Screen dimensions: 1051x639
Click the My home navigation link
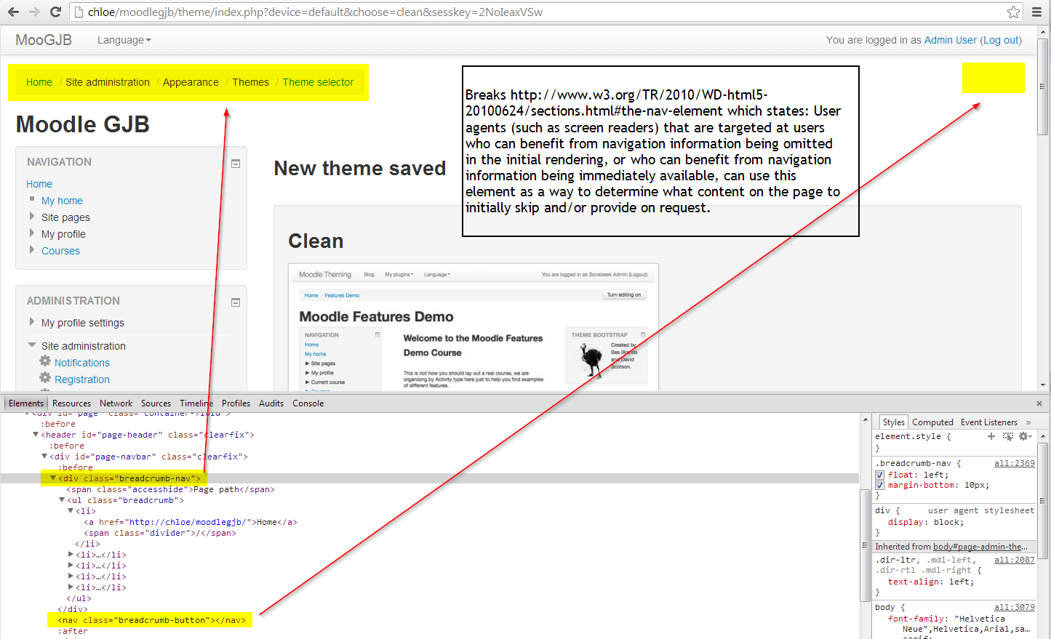(62, 201)
